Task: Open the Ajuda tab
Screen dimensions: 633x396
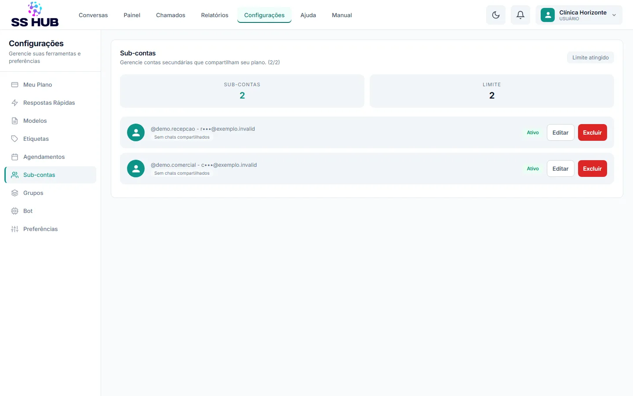Action: 308,15
